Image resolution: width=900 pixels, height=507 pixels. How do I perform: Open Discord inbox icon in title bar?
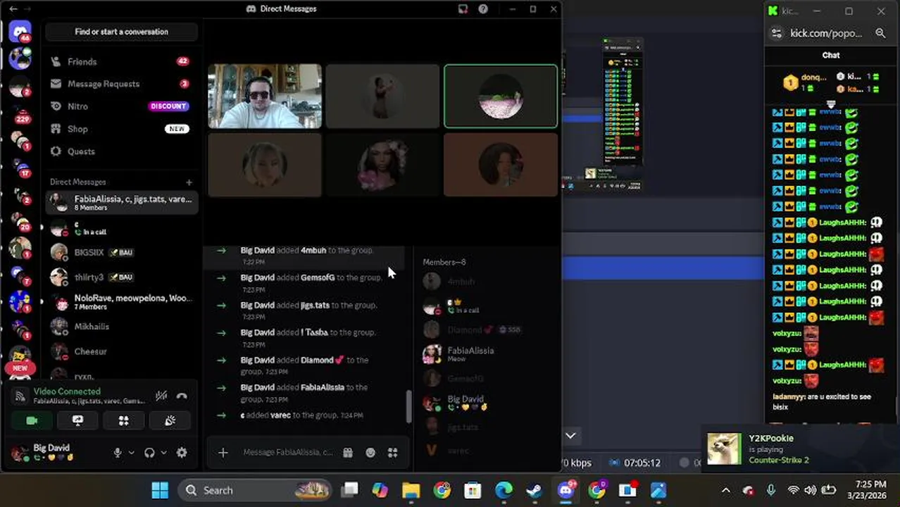[x=463, y=9]
